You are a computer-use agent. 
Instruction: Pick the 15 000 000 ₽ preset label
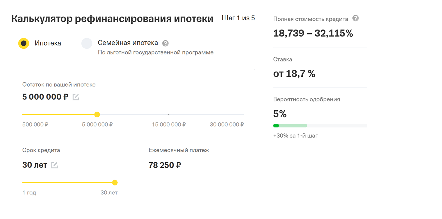tap(169, 125)
